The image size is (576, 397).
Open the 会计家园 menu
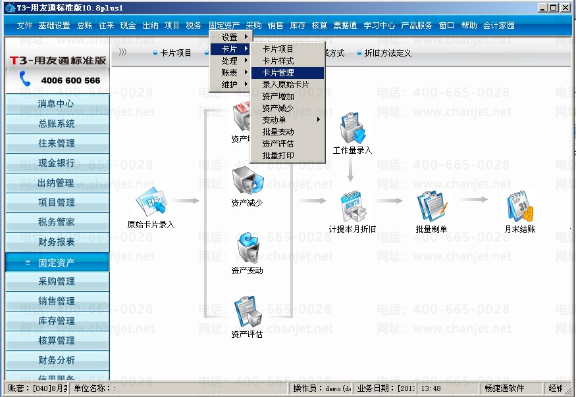click(x=498, y=26)
